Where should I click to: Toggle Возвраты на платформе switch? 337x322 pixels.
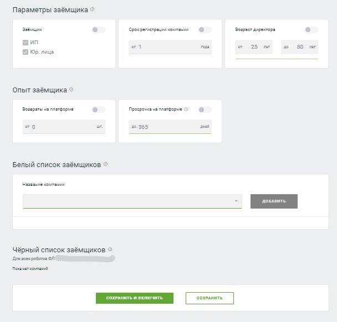tap(99, 110)
